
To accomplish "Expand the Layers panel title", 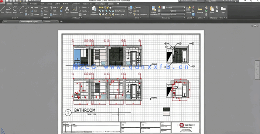I will pos(109,18).
